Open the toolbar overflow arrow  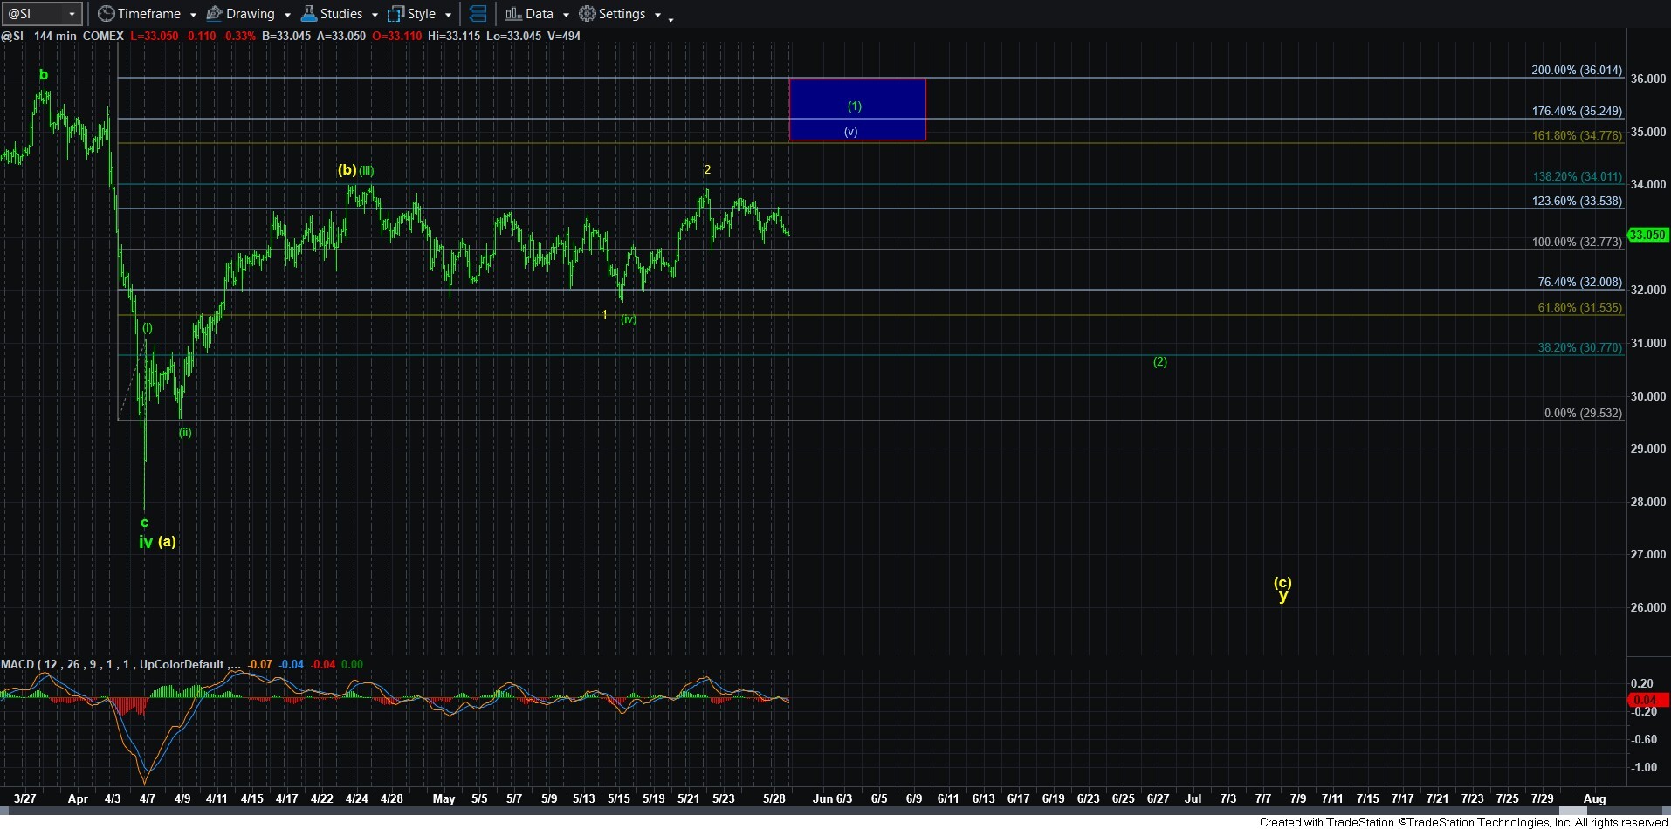coord(670,18)
